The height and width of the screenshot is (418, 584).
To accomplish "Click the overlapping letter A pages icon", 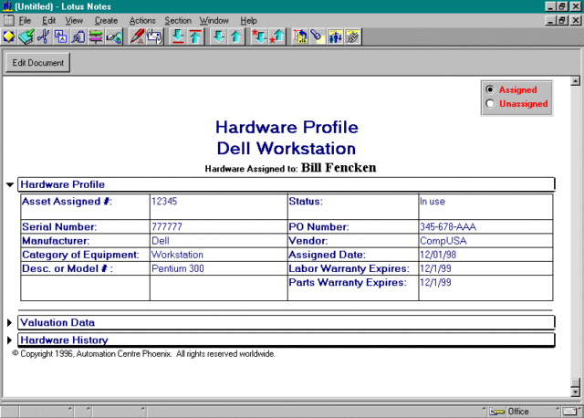I will tap(61, 37).
